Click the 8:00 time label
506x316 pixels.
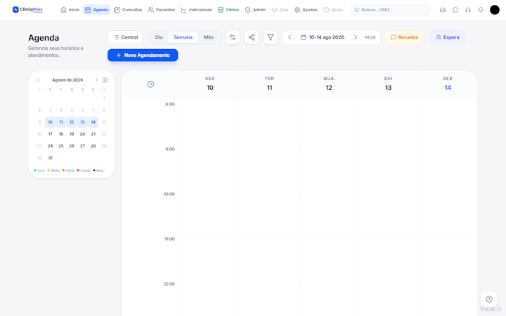tap(170, 104)
